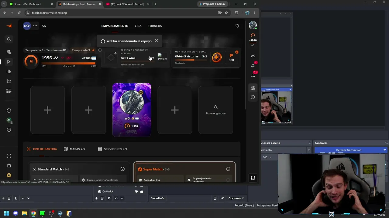Screen dimensions: 389x218
Task: Open the party members panel icon
Action: tap(253, 88)
